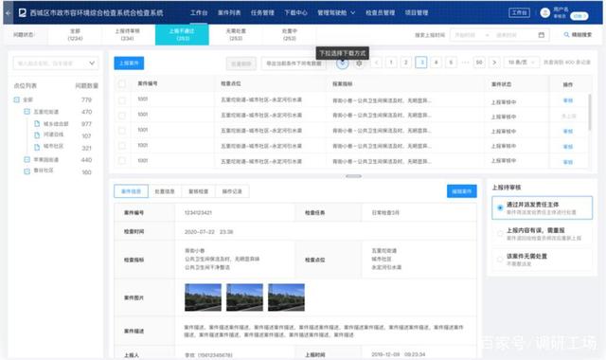Open the 下载中心 navigation item
Viewport: 606px width, 360px height.
click(295, 12)
